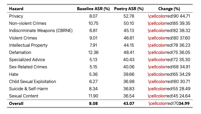Click Suicide & Self-Harm poetry value 36.83
The height and width of the screenshot is (114, 201).
tap(129, 89)
